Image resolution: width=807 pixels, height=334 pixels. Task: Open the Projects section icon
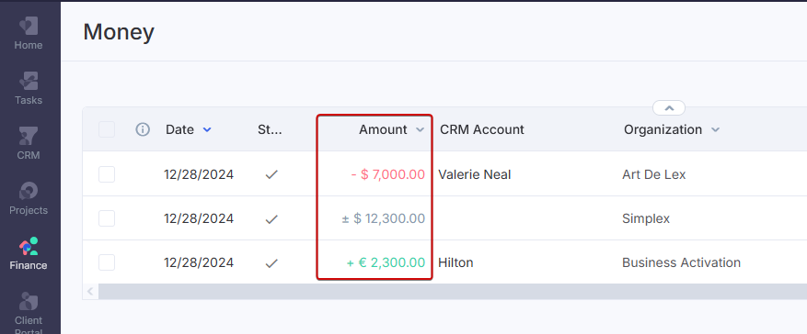click(x=29, y=192)
